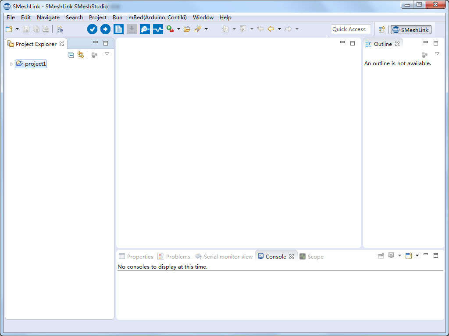Open the Search menu
The image size is (449, 336).
pyautogui.click(x=74, y=17)
